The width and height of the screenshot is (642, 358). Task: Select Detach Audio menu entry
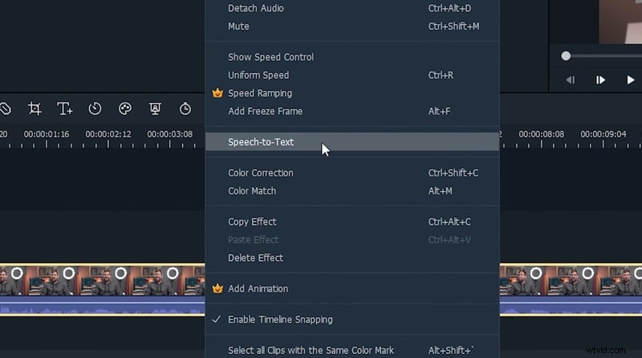(255, 8)
